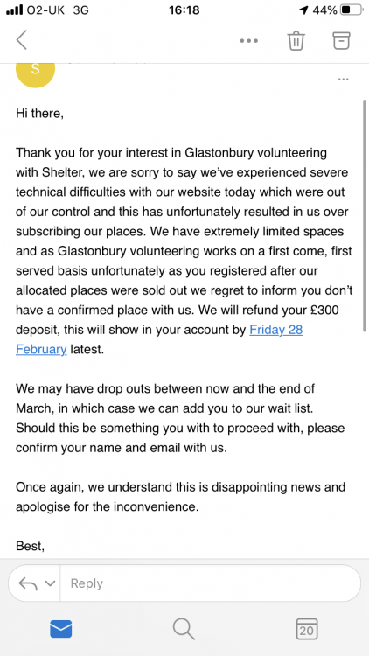Click the vertical scrollbar on the email
Screen dimensions: 369x656
click(365, 215)
